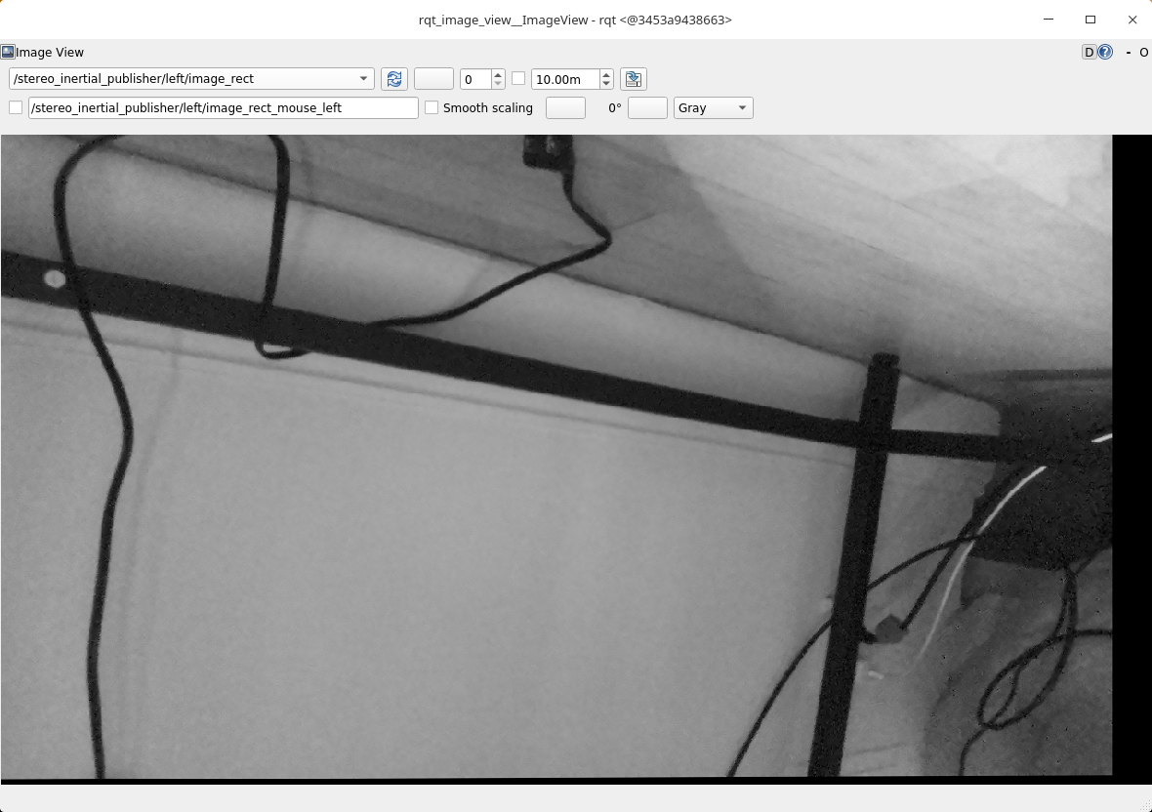The width and height of the screenshot is (1152, 812).
Task: Save the current image as file
Action: (x=634, y=78)
